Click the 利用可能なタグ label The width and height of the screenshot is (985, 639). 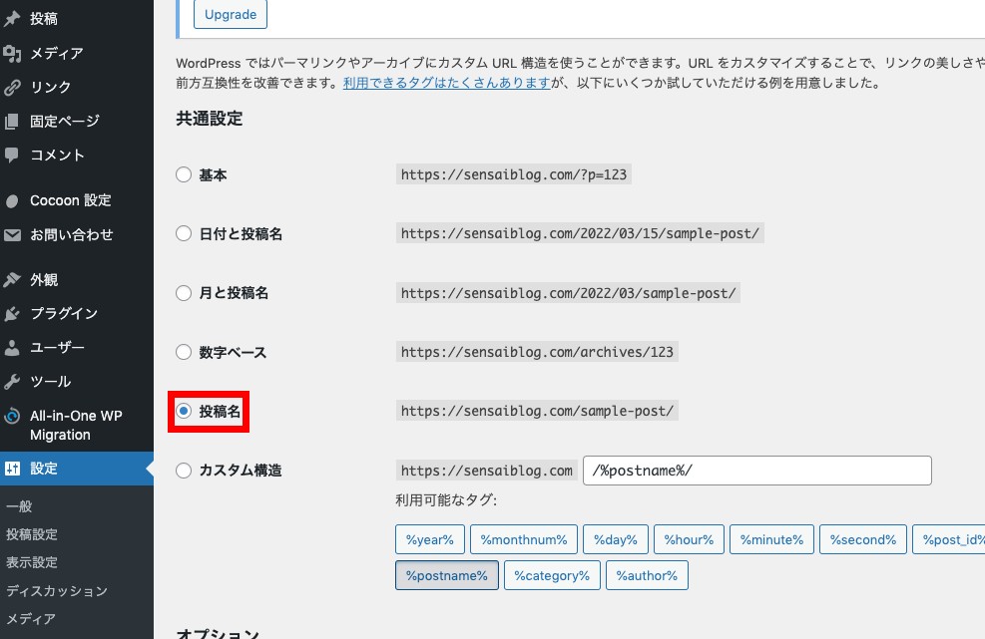(x=446, y=500)
